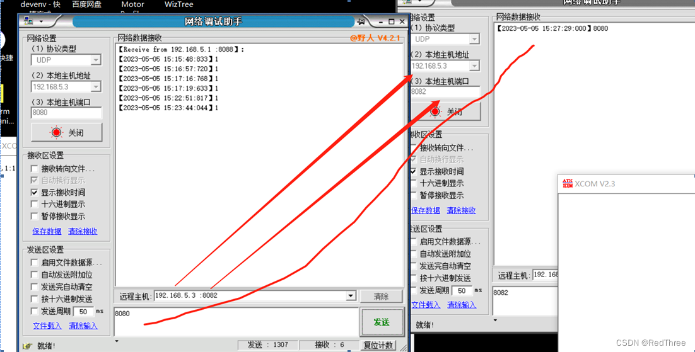Click received line 15:27:29:000 in the port-8082 window
695x352 pixels.
[552, 28]
